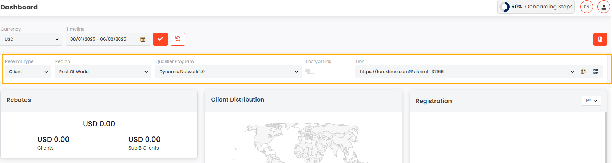
Task: Show QR code for referral link
Action: coord(596,72)
